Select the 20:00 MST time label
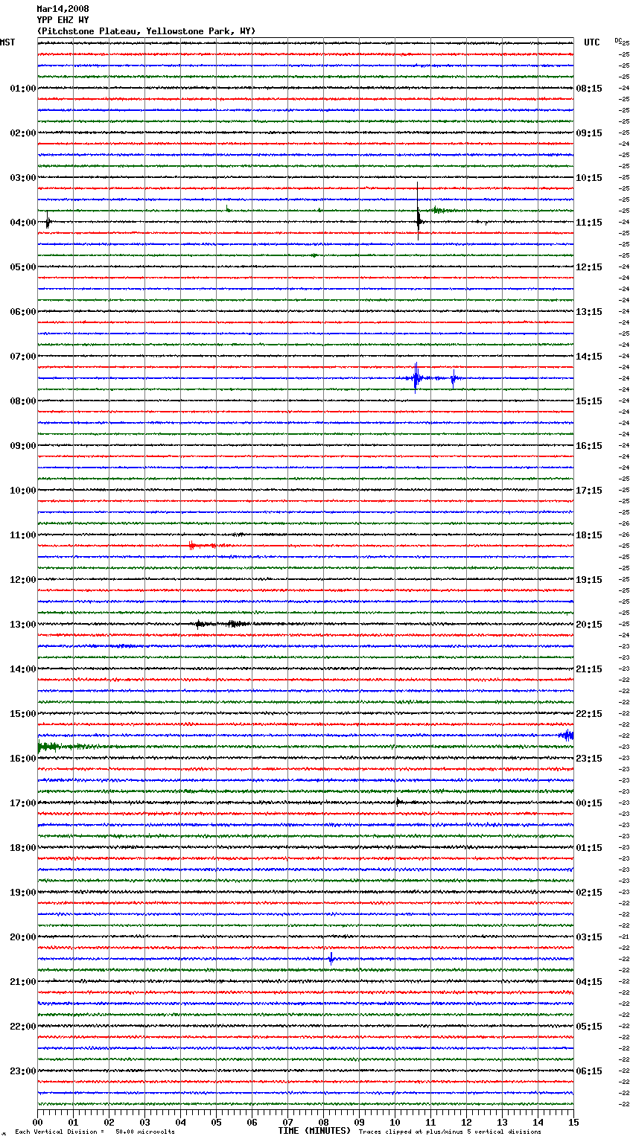The height and width of the screenshot is (1142, 633). click(23, 937)
